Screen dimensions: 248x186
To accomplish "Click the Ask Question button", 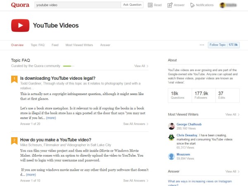I will pyautogui.click(x=132, y=5).
